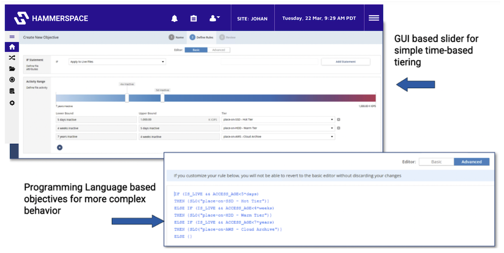The height and width of the screenshot is (253, 504).
Task: Go to the Home icon in the sidebar
Action: [x=12, y=47]
